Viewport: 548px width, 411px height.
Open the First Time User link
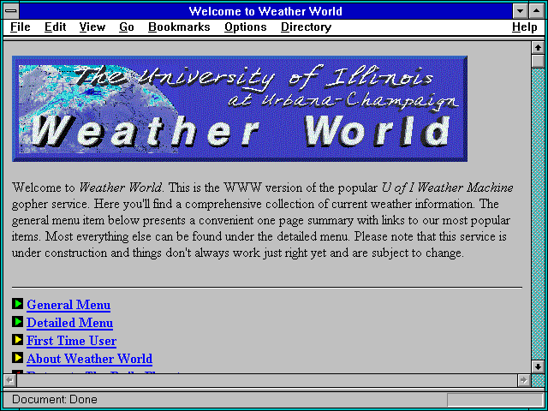click(x=72, y=341)
